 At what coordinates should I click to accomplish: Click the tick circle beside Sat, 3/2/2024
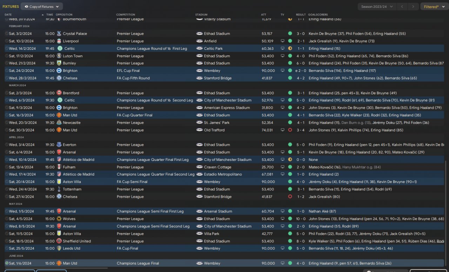(x=7, y=34)
